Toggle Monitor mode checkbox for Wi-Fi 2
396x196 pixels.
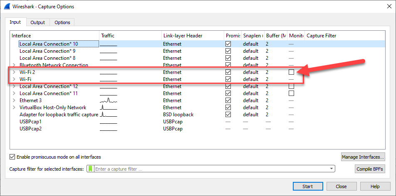click(291, 72)
